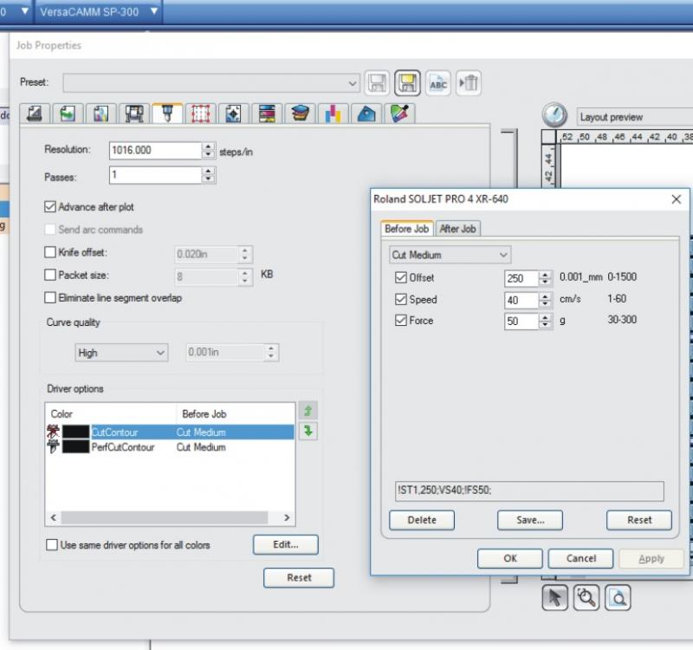Open the blue tag shape tab icon
Screen dimensions: 693x650
[x=366, y=114]
